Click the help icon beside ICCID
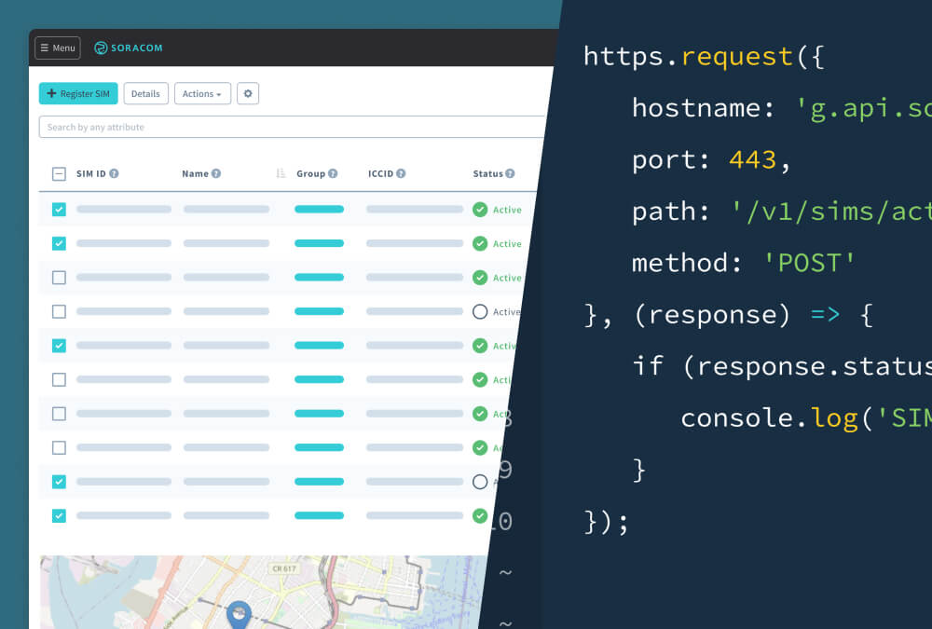 click(401, 173)
